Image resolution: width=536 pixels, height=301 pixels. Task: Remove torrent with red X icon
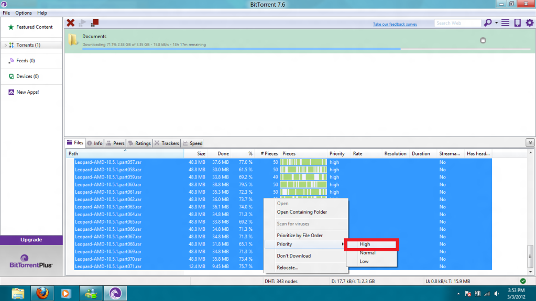[70, 23]
